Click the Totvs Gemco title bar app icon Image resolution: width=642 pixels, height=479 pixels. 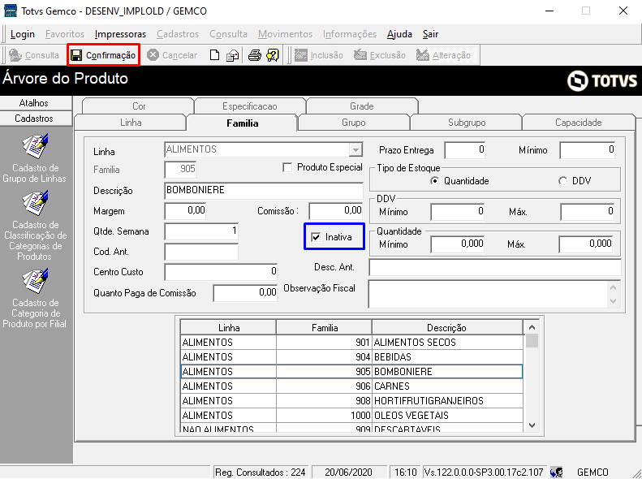[x=11, y=11]
